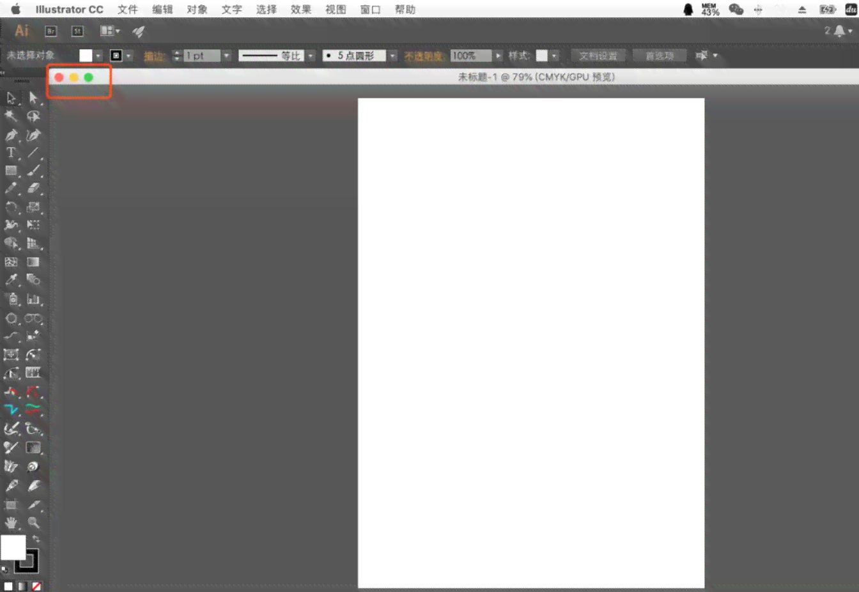Select the Pen tool
Image resolution: width=859 pixels, height=592 pixels.
[x=12, y=135]
